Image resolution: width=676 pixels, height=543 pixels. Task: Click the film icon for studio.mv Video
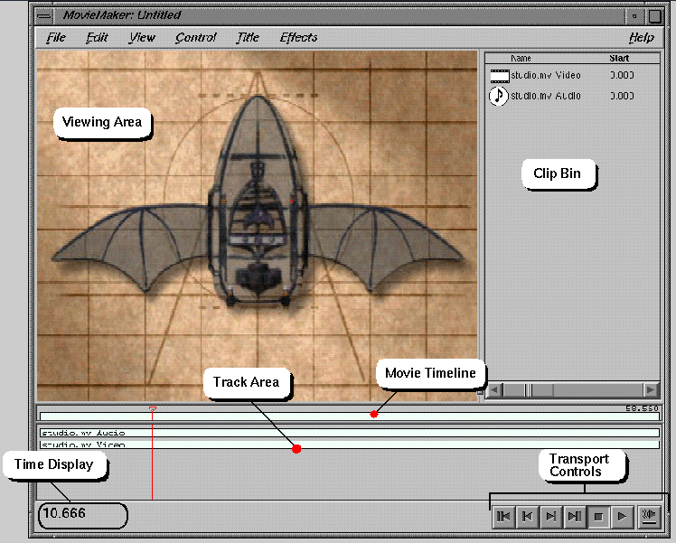pyautogui.click(x=500, y=76)
